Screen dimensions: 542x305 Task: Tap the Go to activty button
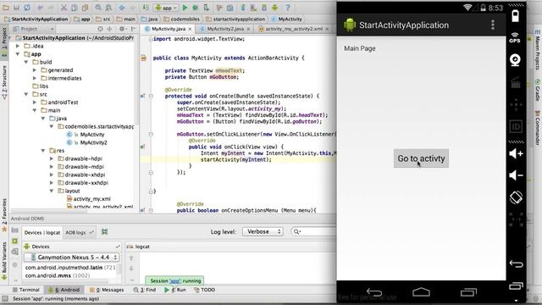tap(421, 158)
